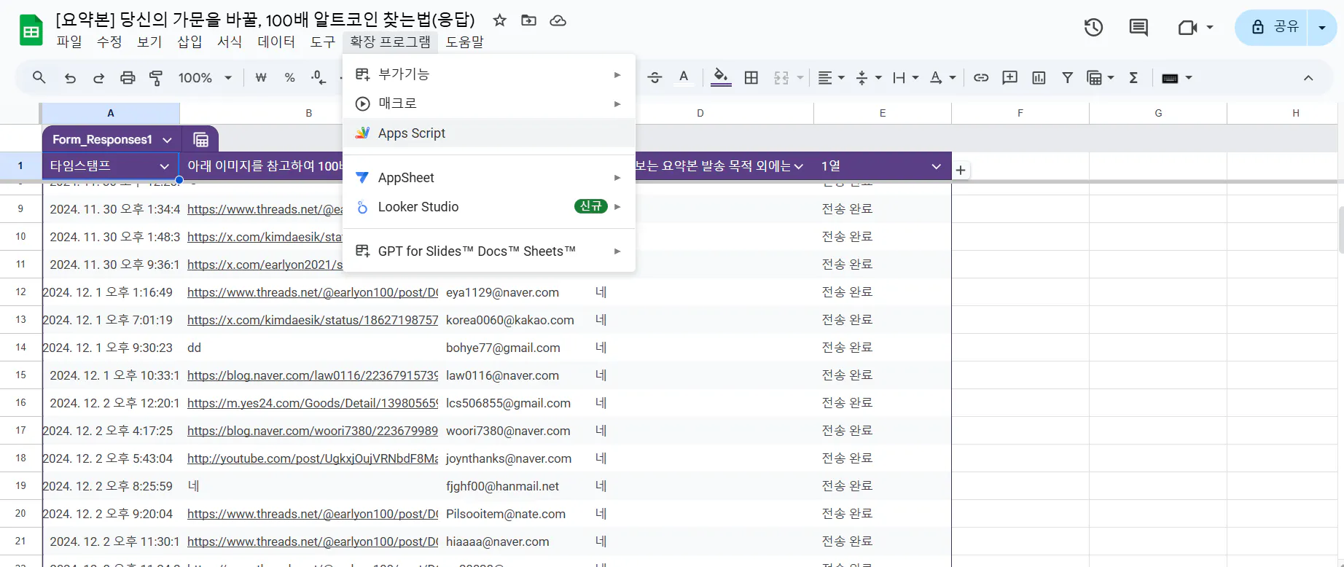Insert a chart
Viewport: 1344px width, 567px height.
point(1039,77)
